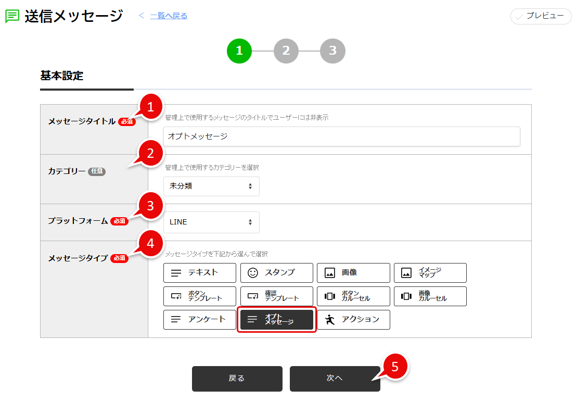Select the 画像カルーセル message type
Screen dimensions: 576x414
pyautogui.click(x=430, y=296)
